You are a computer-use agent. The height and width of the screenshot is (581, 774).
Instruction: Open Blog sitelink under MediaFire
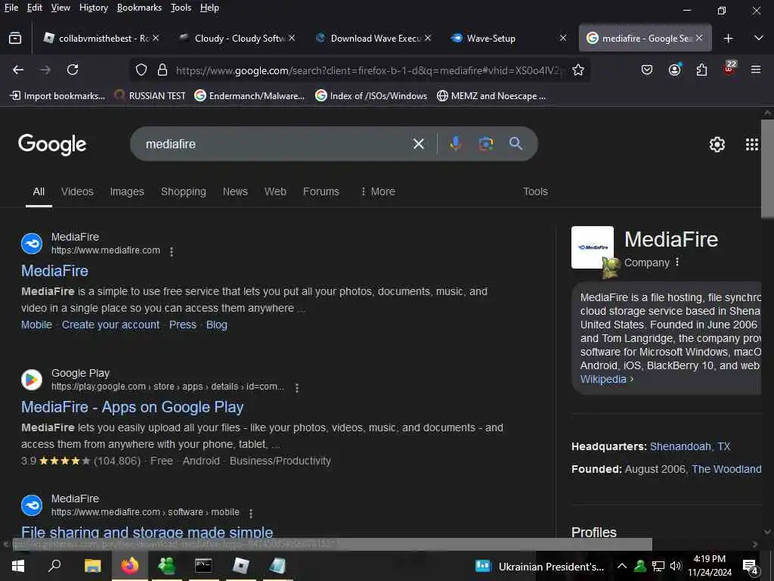click(217, 325)
